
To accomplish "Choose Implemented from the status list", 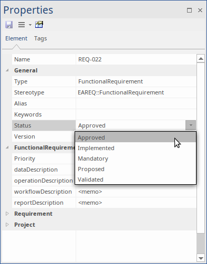I will [135, 148].
